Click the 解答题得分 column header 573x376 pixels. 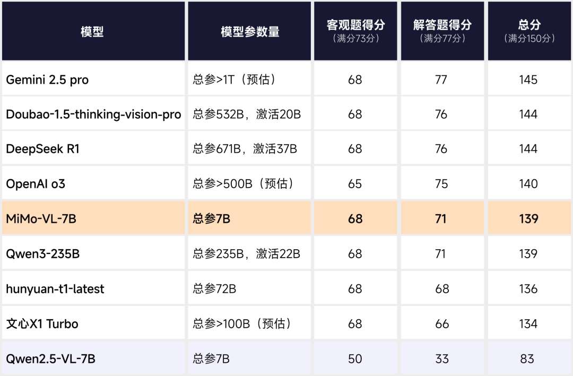442,31
